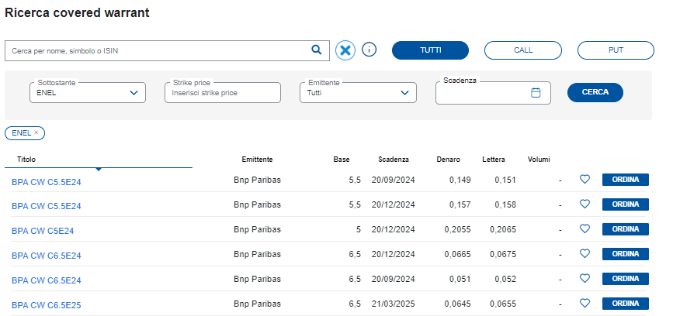Image resolution: width=673 pixels, height=316 pixels.
Task: Select Base value 5 in BPA CW C5E24 row
Action: click(x=359, y=229)
